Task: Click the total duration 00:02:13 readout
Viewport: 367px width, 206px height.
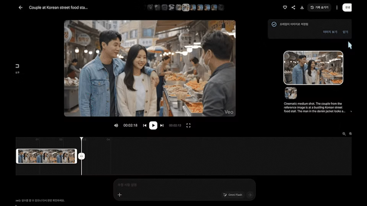Action: tap(175, 126)
